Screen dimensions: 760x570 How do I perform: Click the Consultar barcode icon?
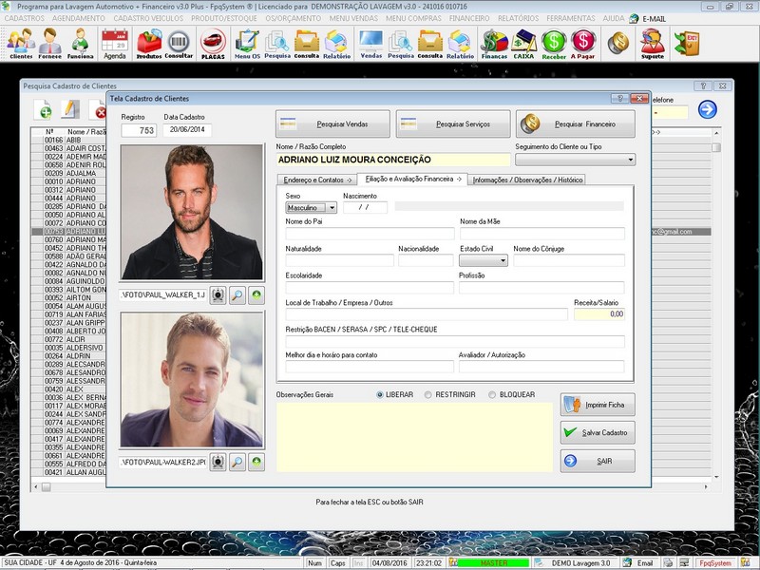[179, 44]
